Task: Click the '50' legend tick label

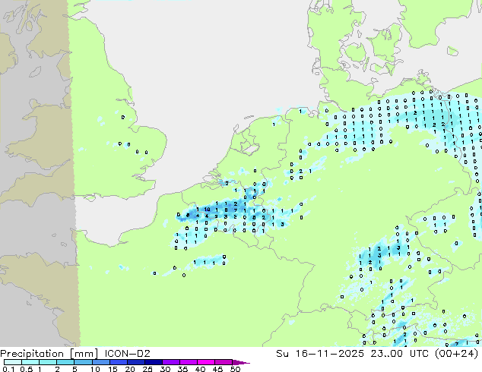Action: click(x=235, y=369)
